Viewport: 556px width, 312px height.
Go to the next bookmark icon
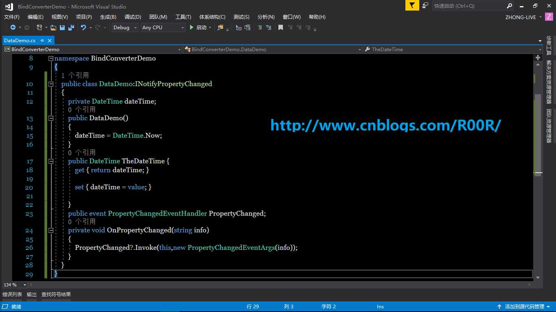pos(299,28)
